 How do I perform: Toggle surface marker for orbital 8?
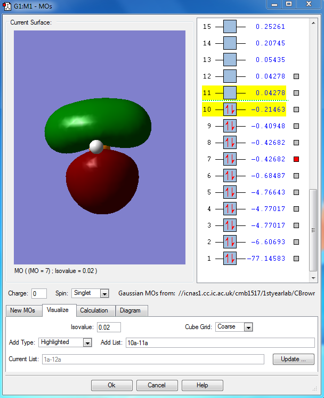click(296, 143)
